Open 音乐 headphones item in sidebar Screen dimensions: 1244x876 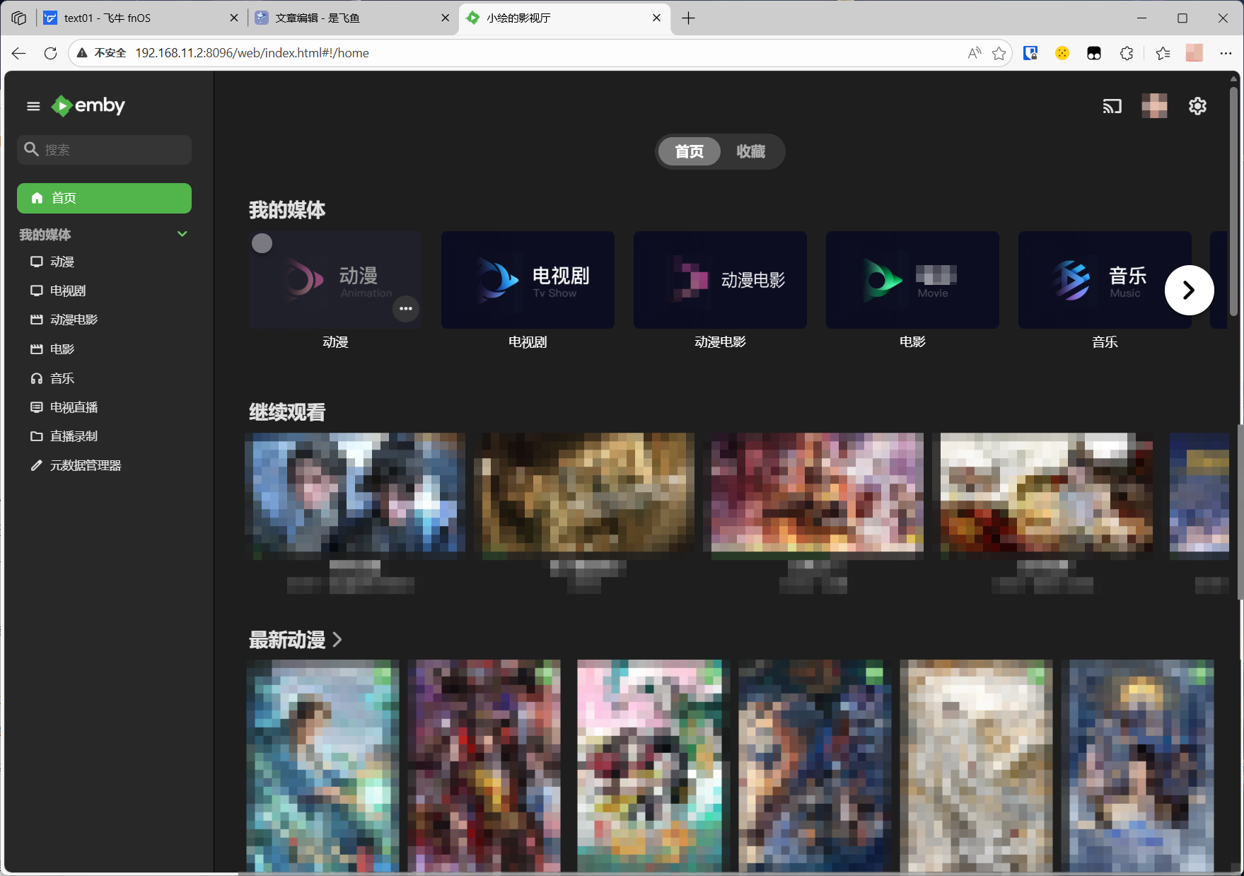(62, 378)
